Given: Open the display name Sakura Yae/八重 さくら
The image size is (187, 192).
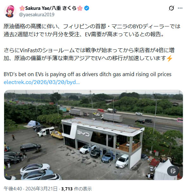Looking at the screenshot, I should (51, 8).
